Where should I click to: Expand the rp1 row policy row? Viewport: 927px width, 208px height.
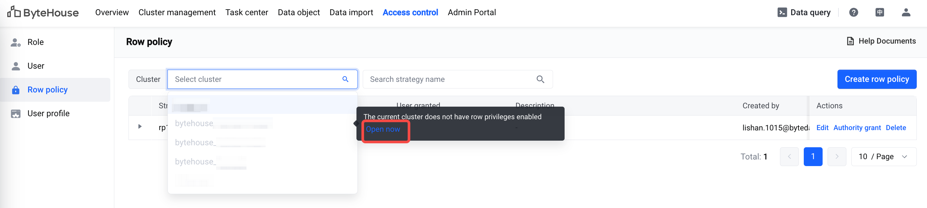[x=140, y=127]
